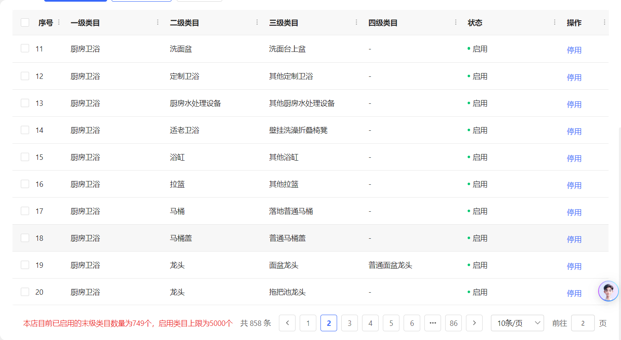The image size is (621, 340).
Task: Go to next page arrow
Action: (x=474, y=323)
